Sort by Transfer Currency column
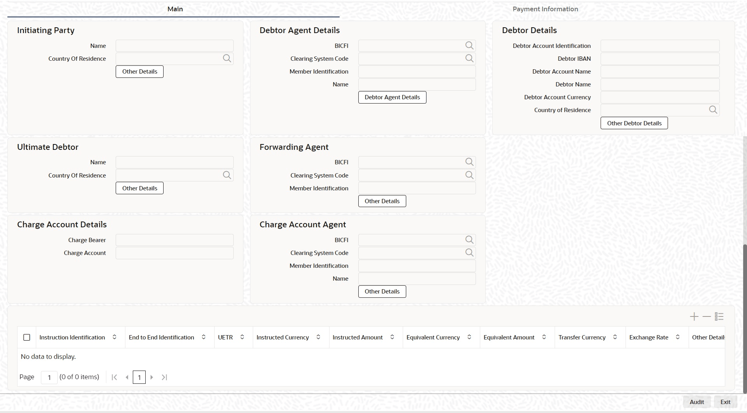The width and height of the screenshot is (747, 413). pyautogui.click(x=615, y=337)
